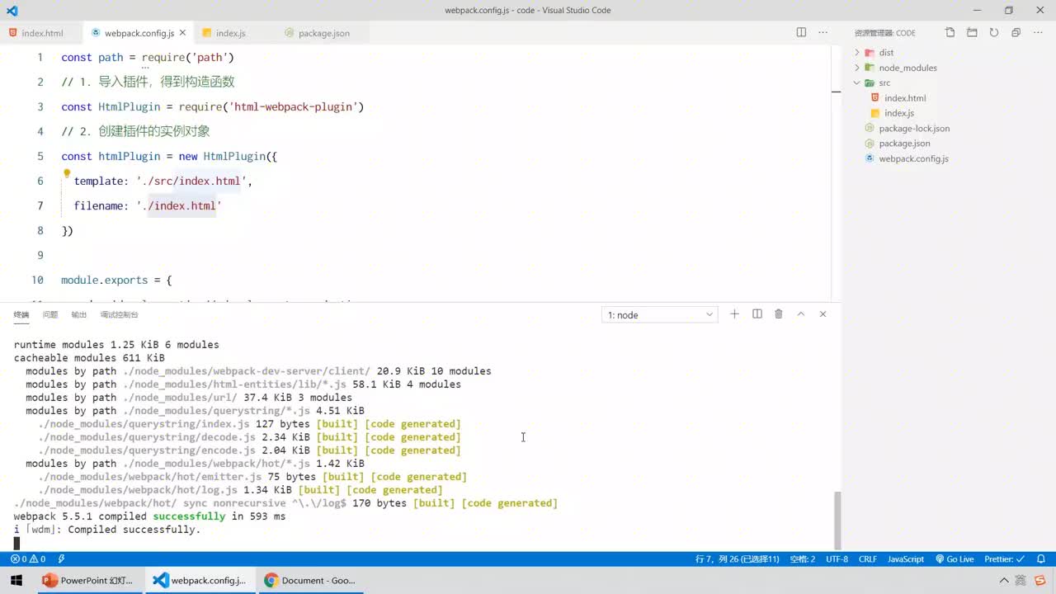
Task: Start Go Live server from status bar
Action: (955, 559)
